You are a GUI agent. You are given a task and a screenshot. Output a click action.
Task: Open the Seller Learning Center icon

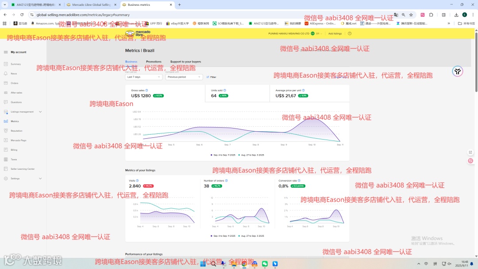[6, 169]
